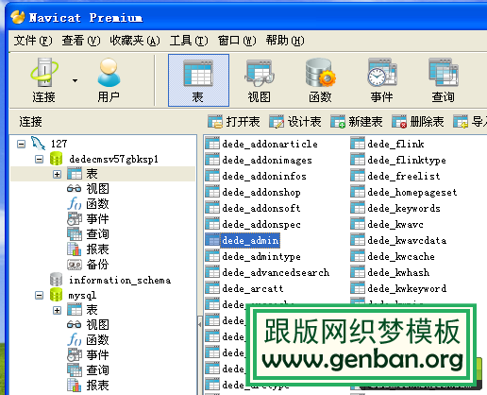The image size is (487, 395).
Task: Select the 表 (Table) toolbar button
Action: (198, 80)
